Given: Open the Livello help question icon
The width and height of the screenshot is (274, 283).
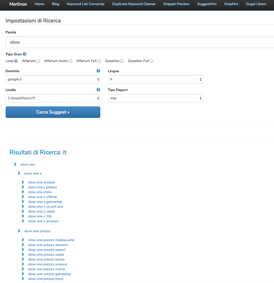Looking at the screenshot, I should pos(98,90).
